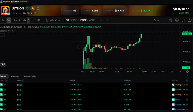This screenshot has height=112, width=193.
Task: Take a chart snapshot with camera icon
Action: pos(189,20)
